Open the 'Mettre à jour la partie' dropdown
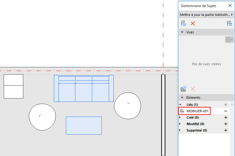The height and width of the screenshot is (156, 235). coord(206,15)
